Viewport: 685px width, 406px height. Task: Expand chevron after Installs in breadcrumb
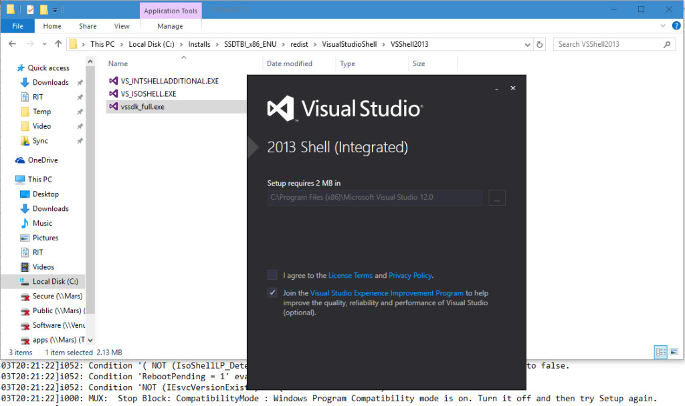pyautogui.click(x=217, y=44)
